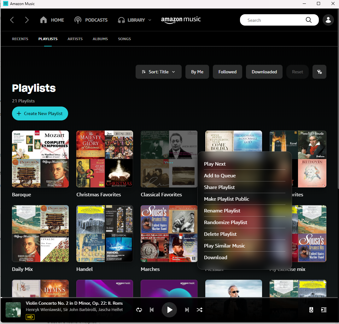Show the playback queue icon
This screenshot has width=339, height=324.
point(324,310)
